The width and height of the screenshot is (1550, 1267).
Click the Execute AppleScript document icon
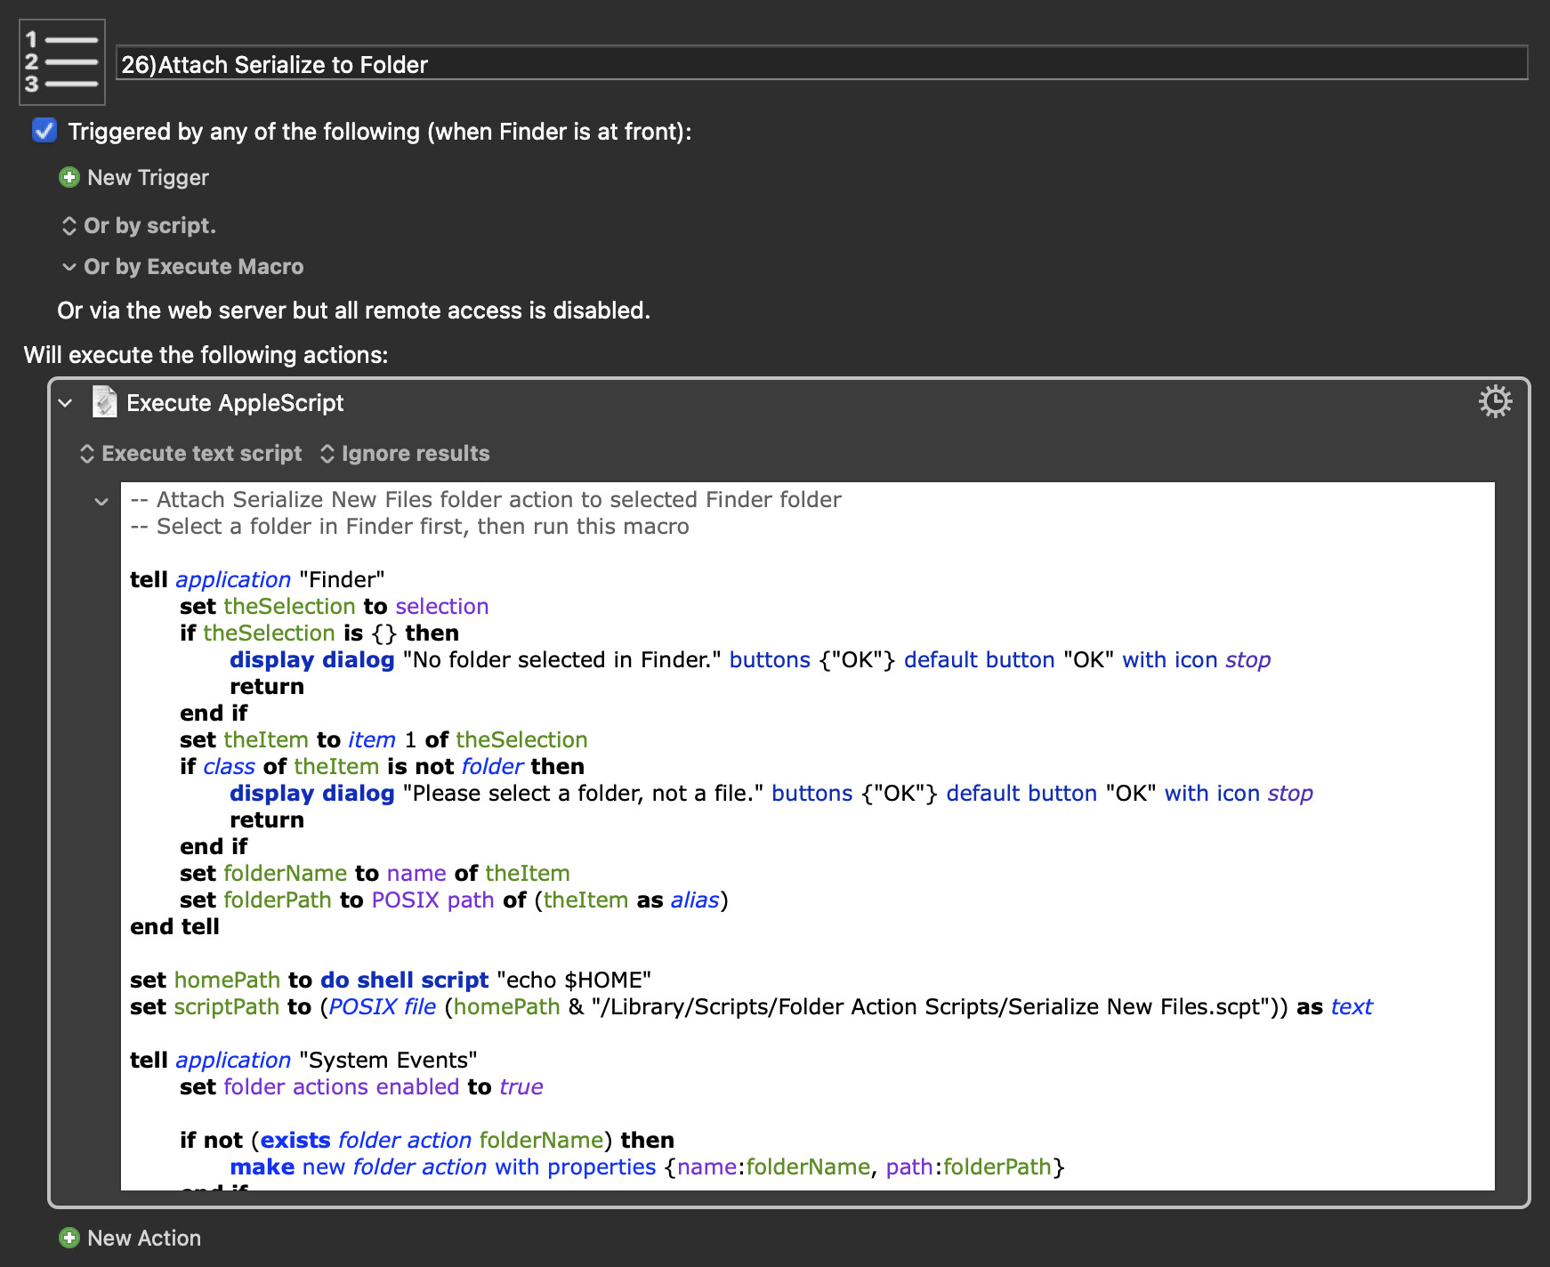105,402
